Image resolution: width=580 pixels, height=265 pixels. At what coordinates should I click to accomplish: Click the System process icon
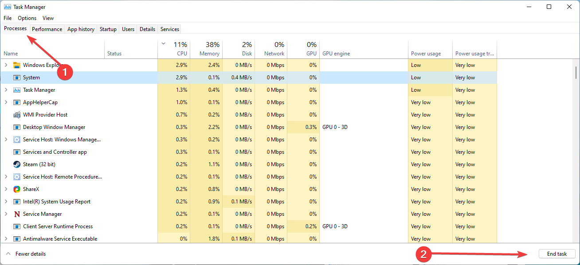click(17, 78)
